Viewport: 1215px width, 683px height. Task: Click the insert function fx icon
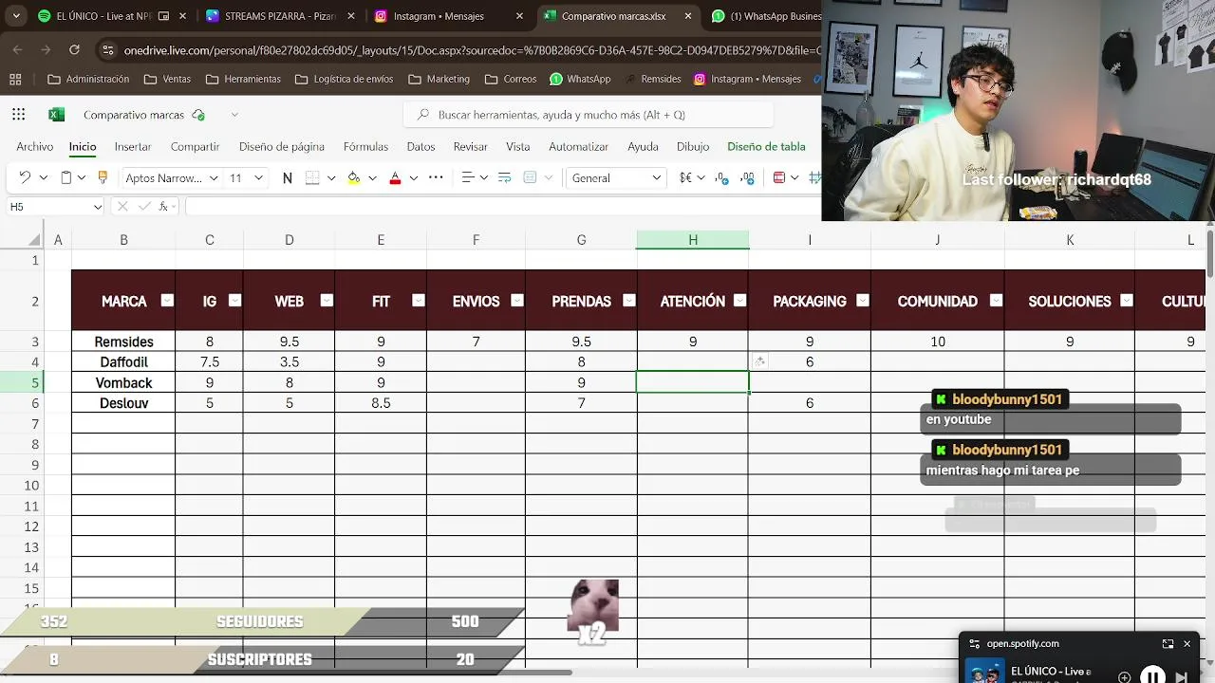tap(163, 206)
